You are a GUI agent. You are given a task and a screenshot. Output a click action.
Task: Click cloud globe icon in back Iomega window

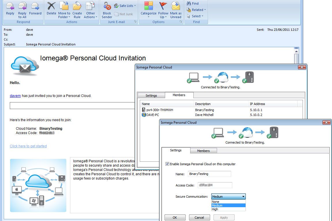point(221,77)
